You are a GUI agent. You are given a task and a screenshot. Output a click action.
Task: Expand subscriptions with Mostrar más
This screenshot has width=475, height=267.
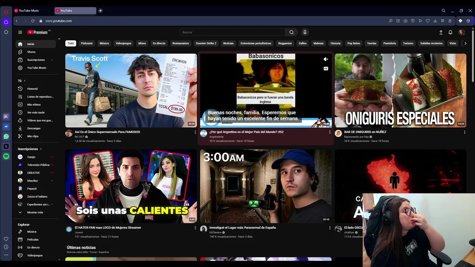35,212
